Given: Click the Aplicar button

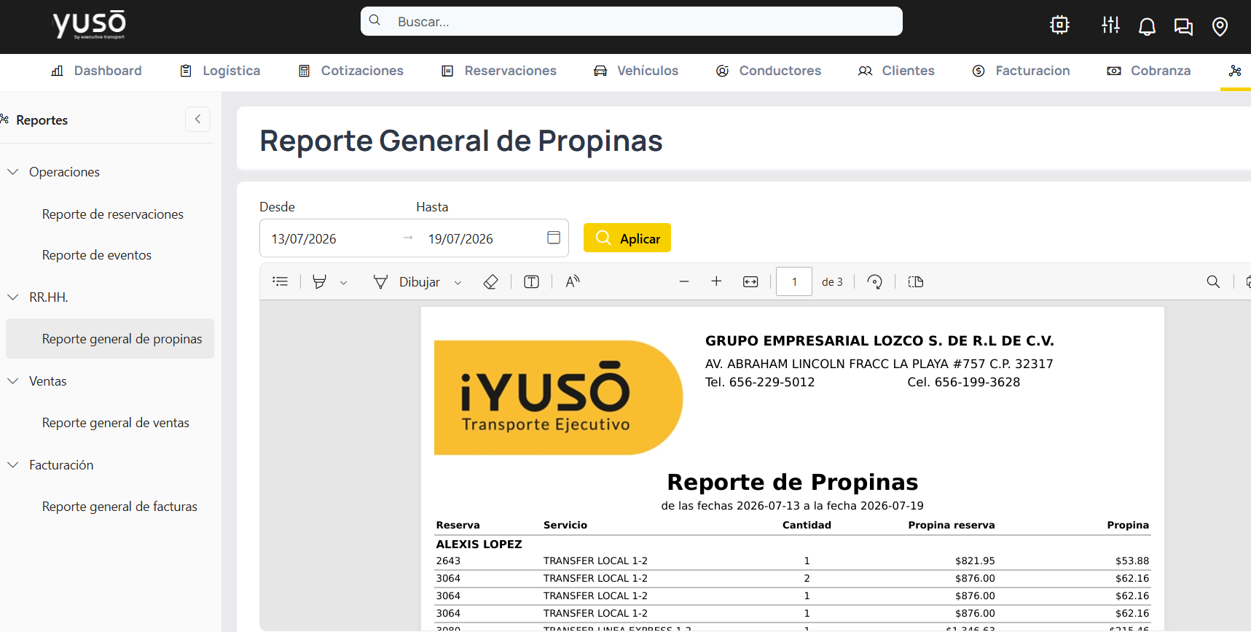Looking at the screenshot, I should click(627, 238).
